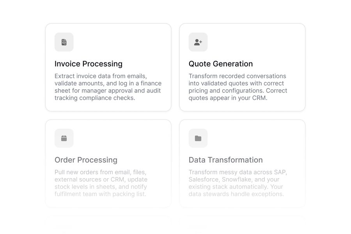Click the folder icon for Data Transformation

click(x=198, y=138)
